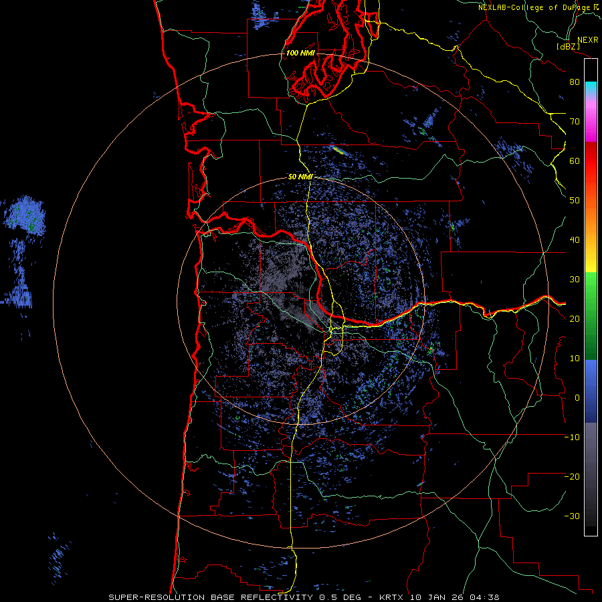Click the 50 NMI range ring label
The image size is (602, 602).
click(x=300, y=177)
